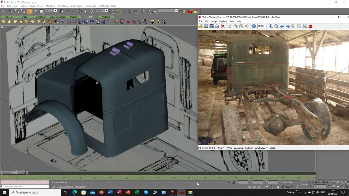
Task: Open the selection filter 'All' dropdown
Action: pos(55,11)
